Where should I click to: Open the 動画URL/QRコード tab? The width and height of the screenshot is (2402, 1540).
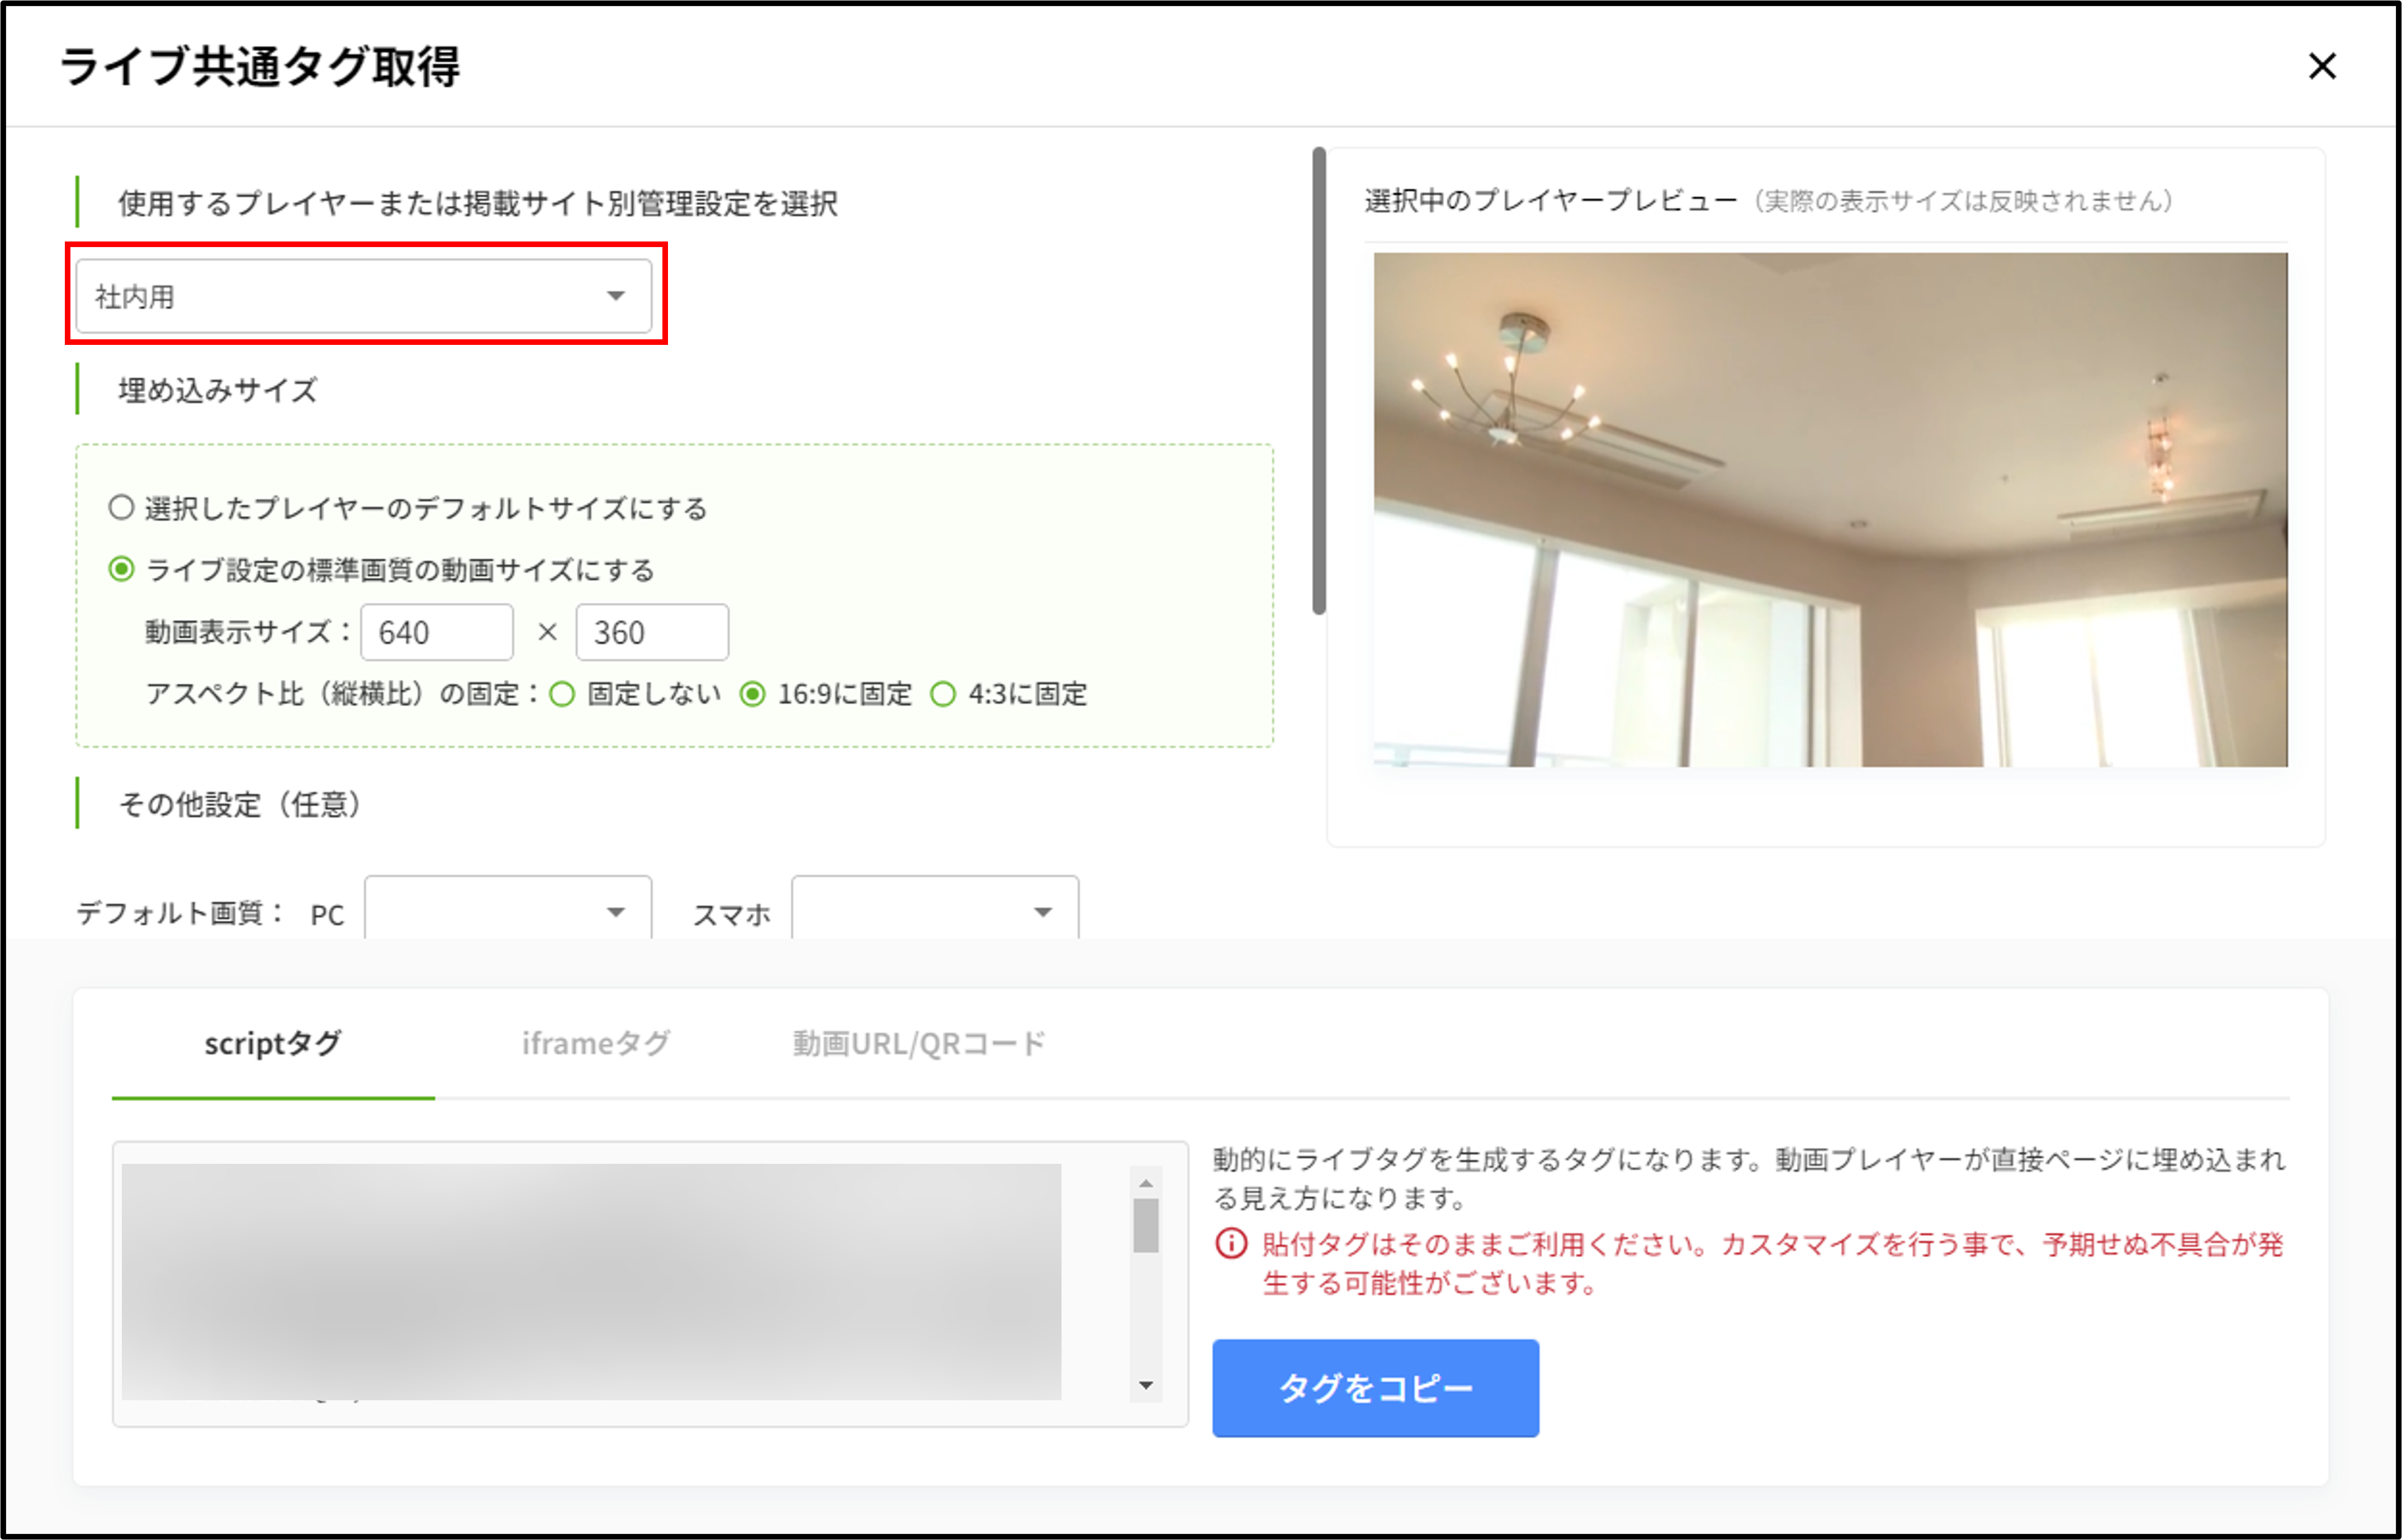(919, 1044)
